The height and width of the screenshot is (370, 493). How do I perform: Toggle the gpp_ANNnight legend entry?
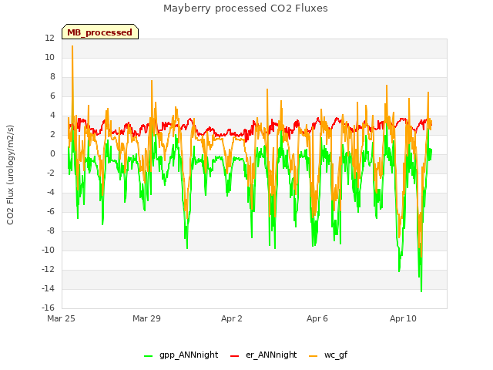[181, 355]
